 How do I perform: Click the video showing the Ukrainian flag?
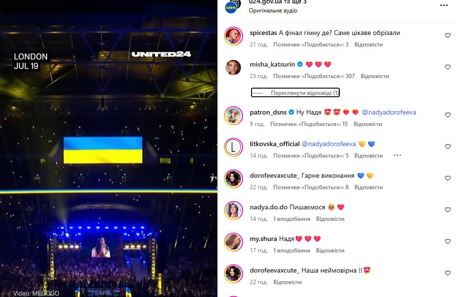pos(108,148)
